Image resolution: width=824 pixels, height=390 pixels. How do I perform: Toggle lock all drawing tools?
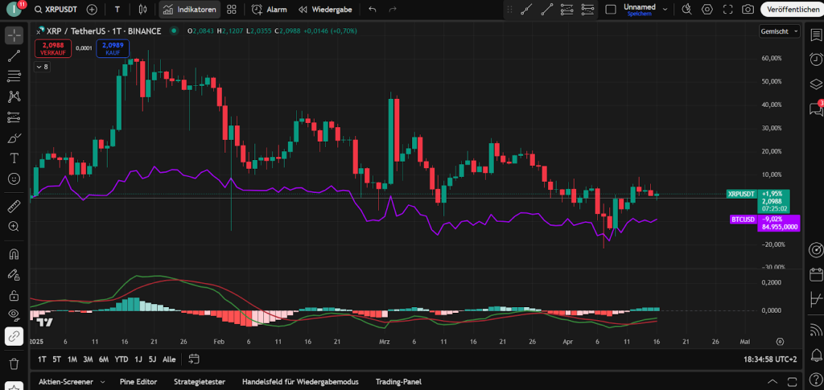[14, 295]
